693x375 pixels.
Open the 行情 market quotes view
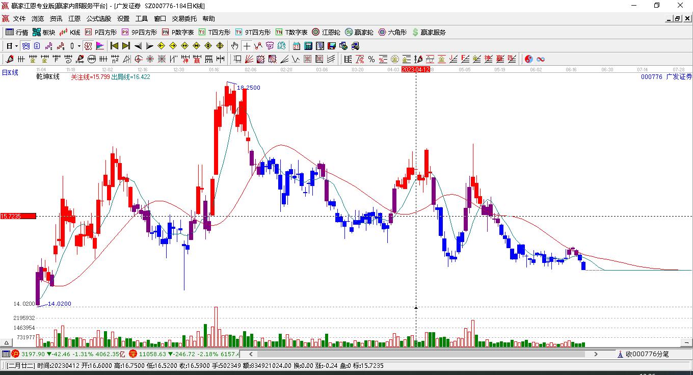coord(17,32)
